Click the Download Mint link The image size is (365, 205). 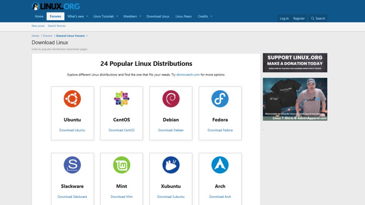pos(122,197)
